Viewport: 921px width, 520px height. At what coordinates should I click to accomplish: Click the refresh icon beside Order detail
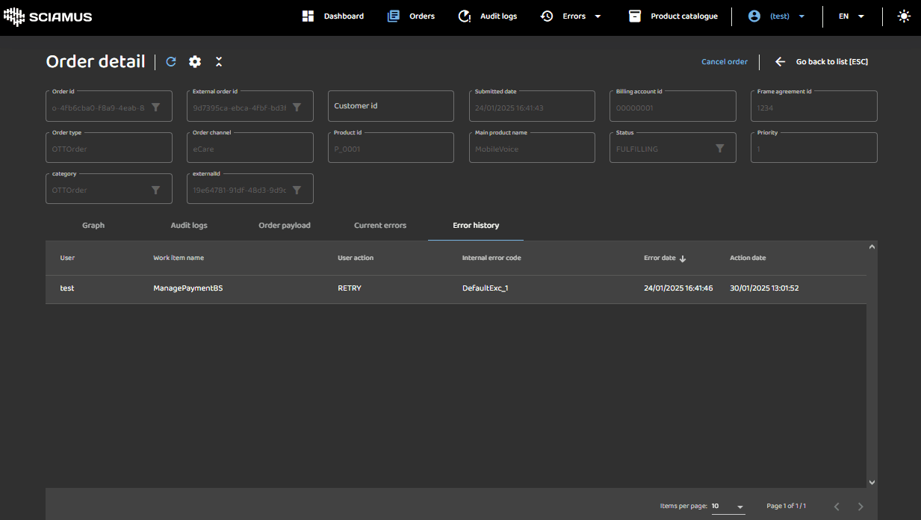click(x=171, y=62)
